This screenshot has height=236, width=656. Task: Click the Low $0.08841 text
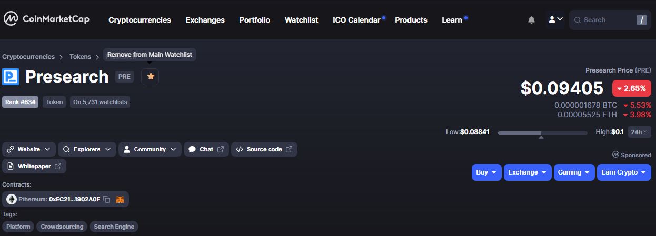468,132
